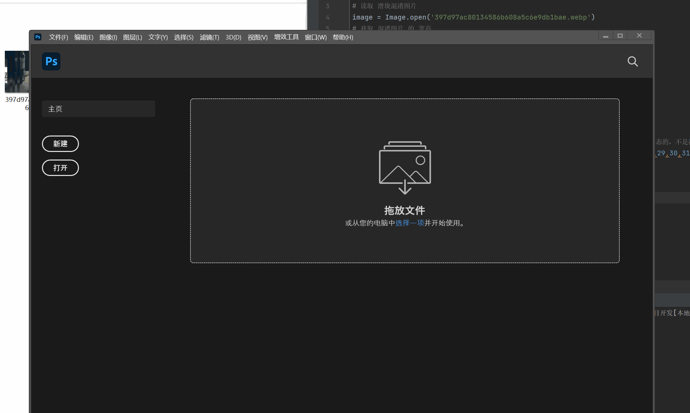
Task: Click the small Ps title bar icon
Action: pos(38,37)
